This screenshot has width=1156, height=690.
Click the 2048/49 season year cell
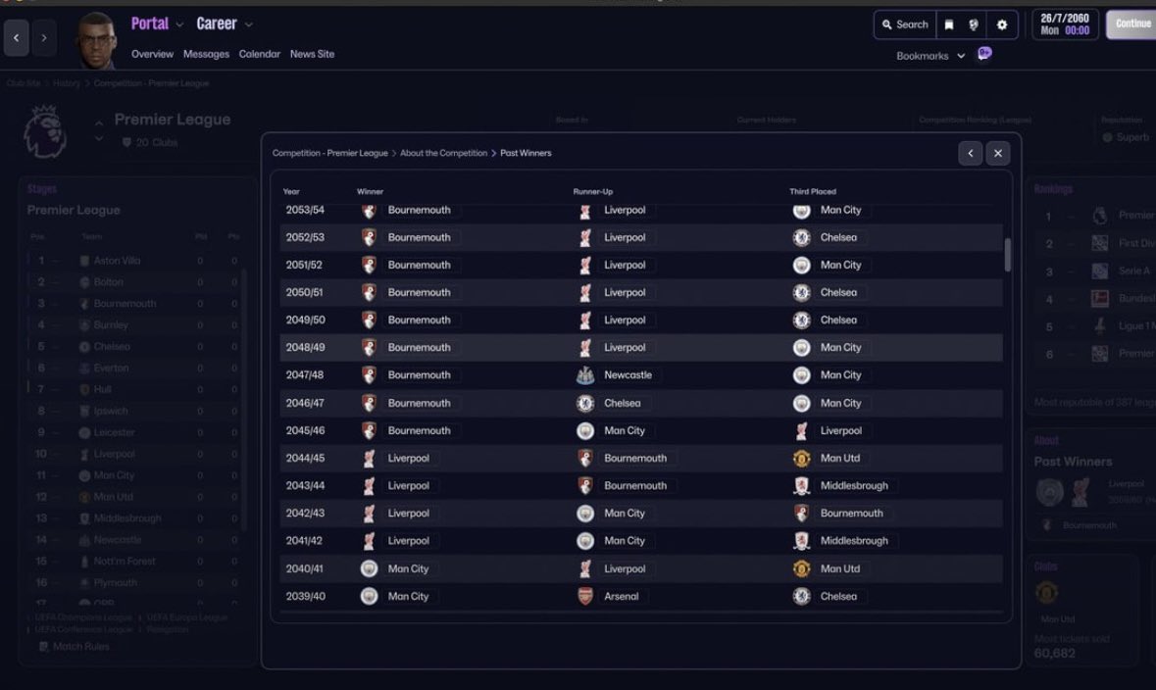click(305, 347)
